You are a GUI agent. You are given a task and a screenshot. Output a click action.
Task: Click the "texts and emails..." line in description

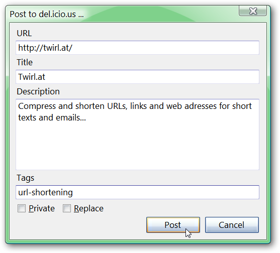(x=52, y=117)
